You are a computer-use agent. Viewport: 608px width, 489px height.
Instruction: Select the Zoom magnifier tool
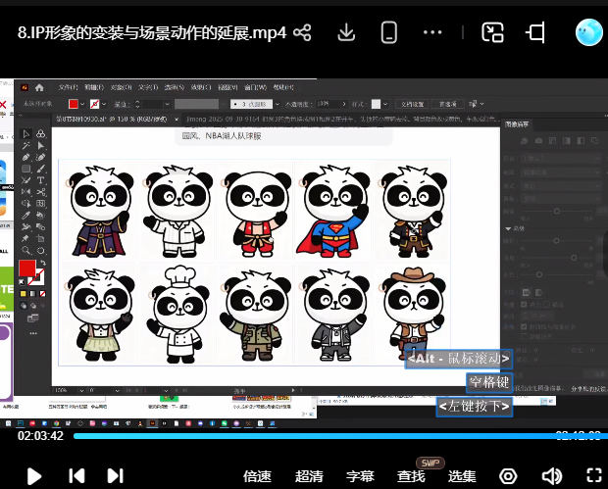pyautogui.click(x=25, y=250)
